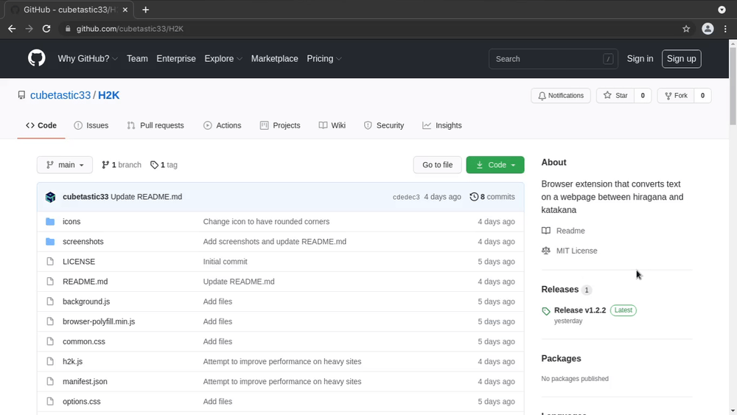Open the 8 commits history link

click(x=492, y=197)
